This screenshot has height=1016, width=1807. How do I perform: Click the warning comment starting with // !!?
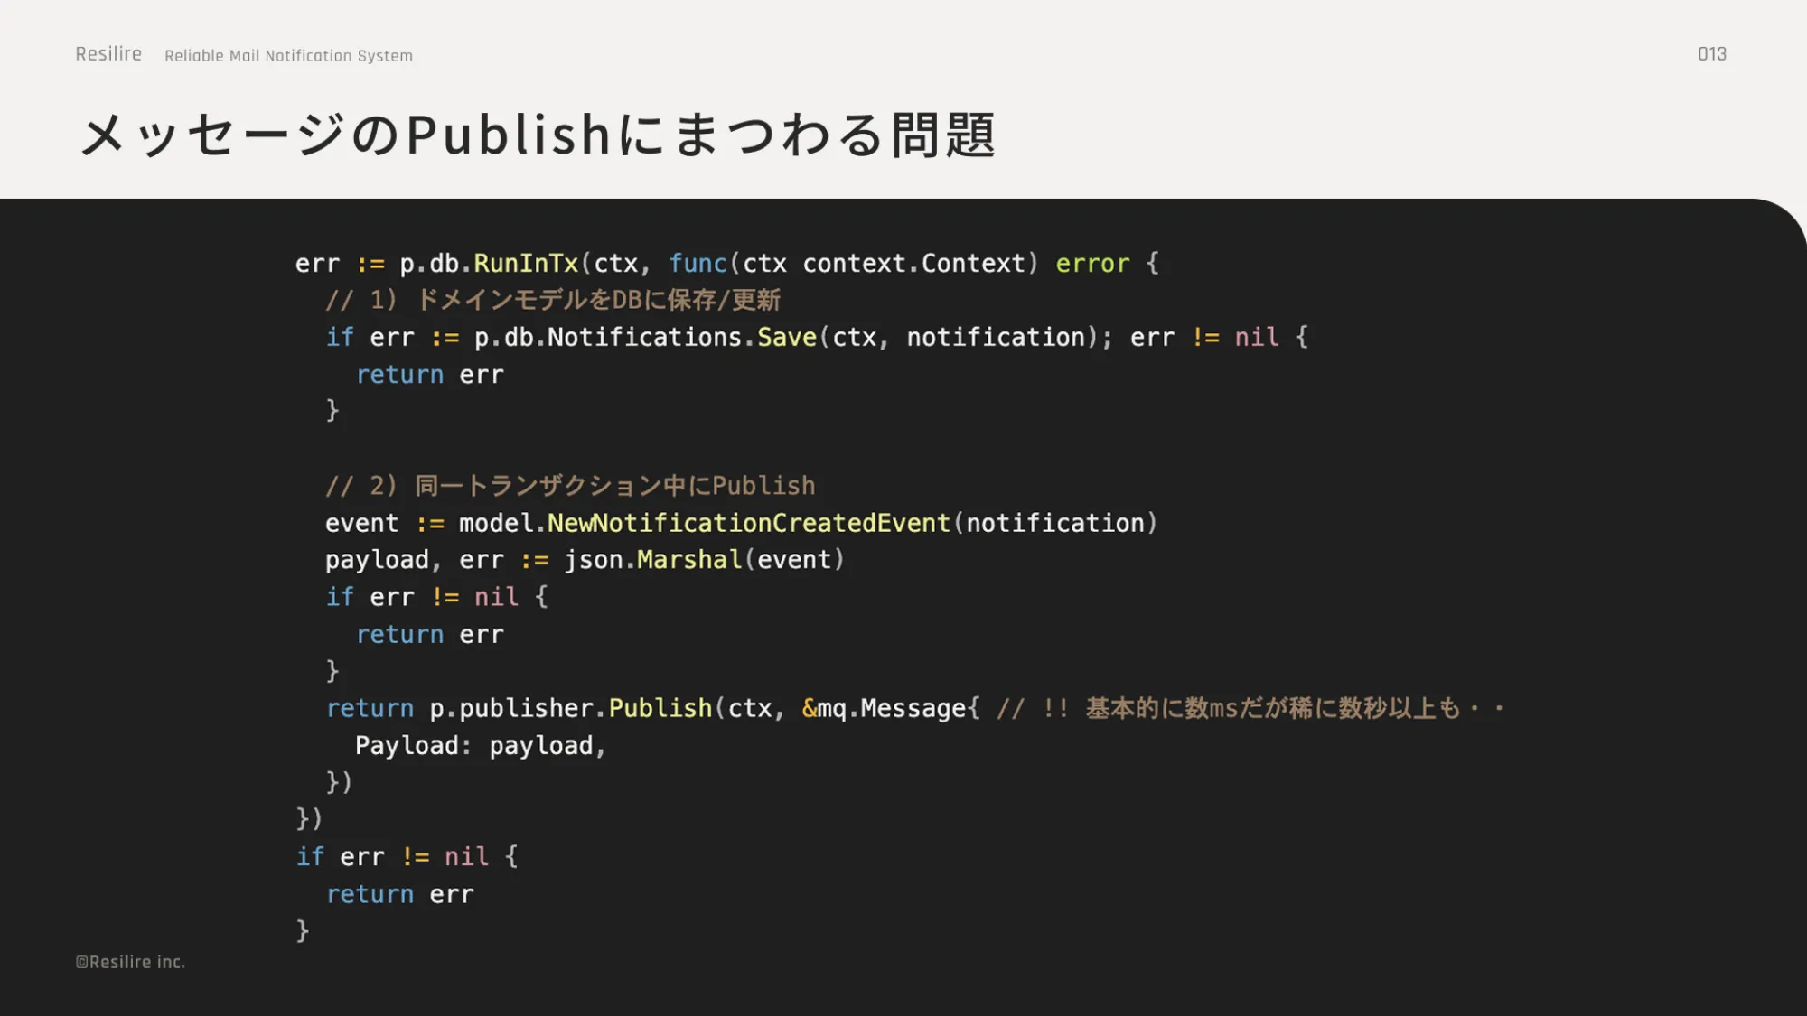(1250, 708)
